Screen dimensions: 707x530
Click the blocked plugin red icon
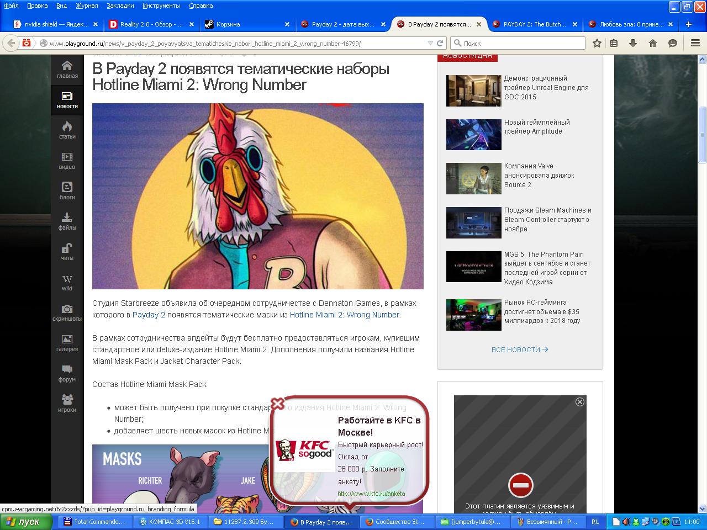(520, 485)
